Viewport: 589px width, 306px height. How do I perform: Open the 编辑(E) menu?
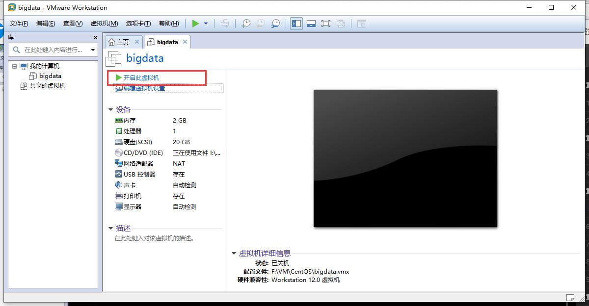coord(46,24)
